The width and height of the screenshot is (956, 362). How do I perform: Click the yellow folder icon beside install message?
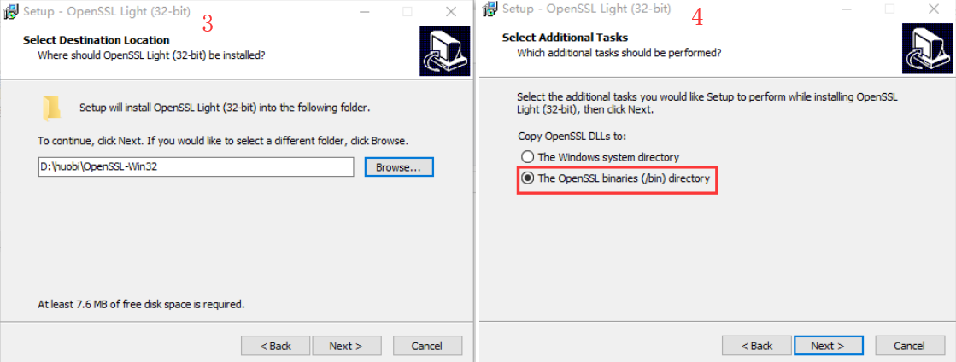[52, 108]
